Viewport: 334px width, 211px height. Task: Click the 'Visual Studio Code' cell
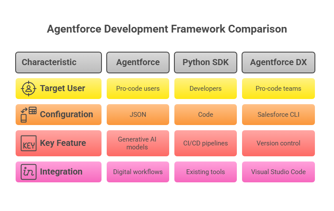point(278,172)
